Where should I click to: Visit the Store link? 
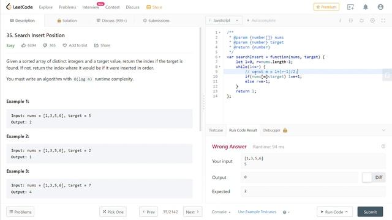click(154, 7)
